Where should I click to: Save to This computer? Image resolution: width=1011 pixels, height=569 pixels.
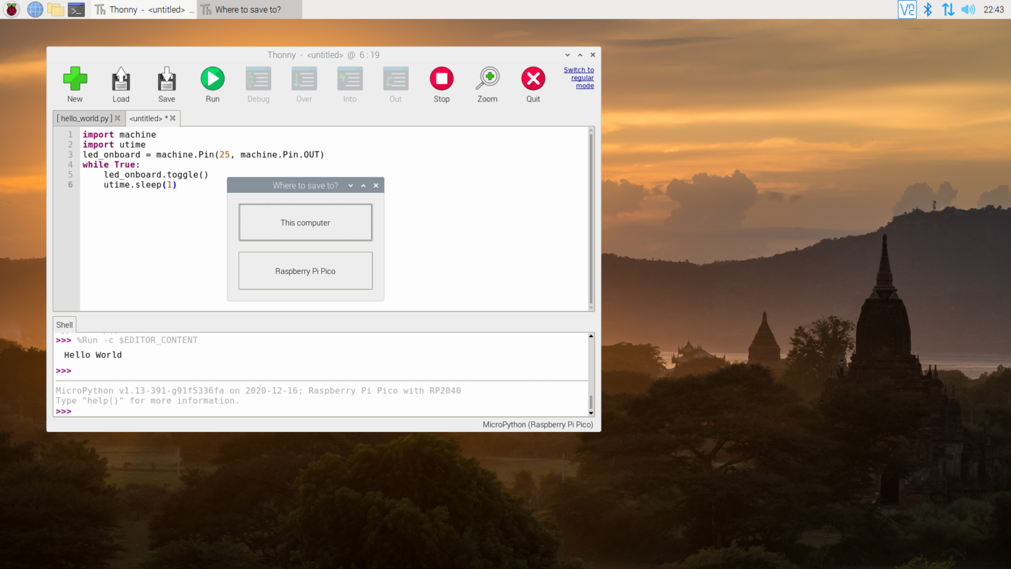point(305,222)
